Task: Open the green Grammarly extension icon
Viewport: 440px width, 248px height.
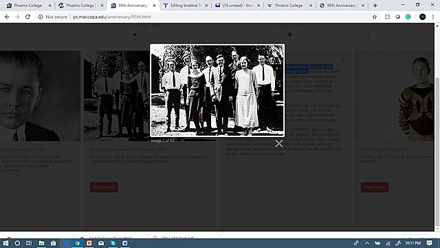Action: (x=408, y=17)
